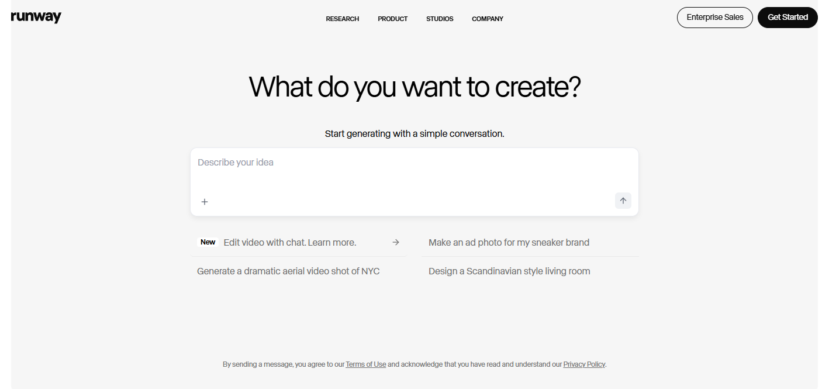This screenshot has width=822, height=389.
Task: Select the Studios nav item
Action: pyautogui.click(x=440, y=19)
